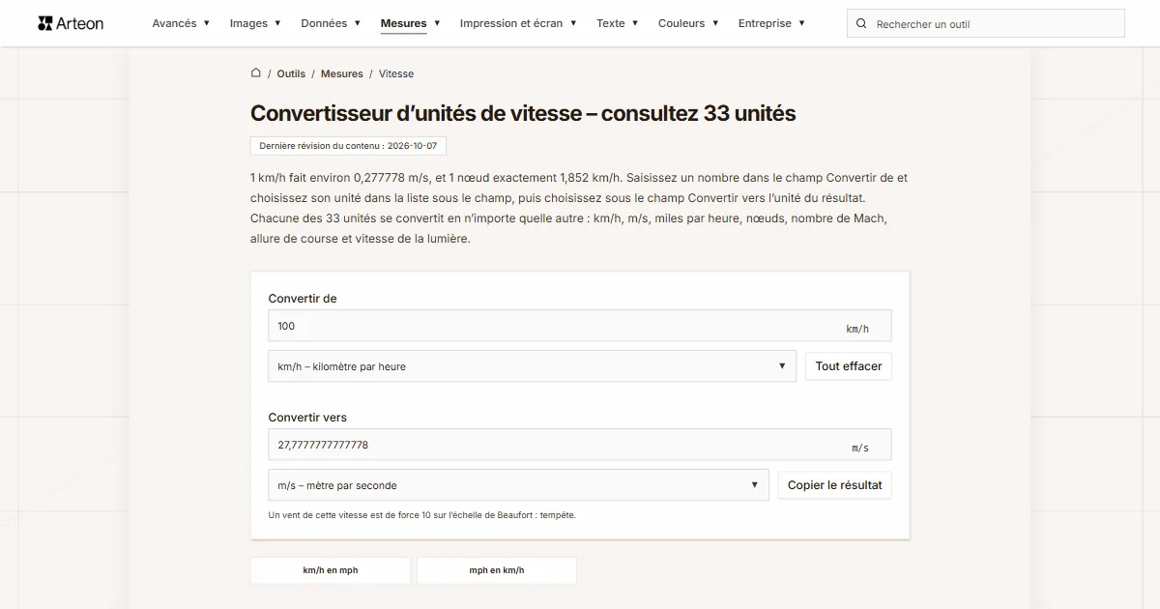Open the Texte menu
The width and height of the screenshot is (1160, 609).
618,23
